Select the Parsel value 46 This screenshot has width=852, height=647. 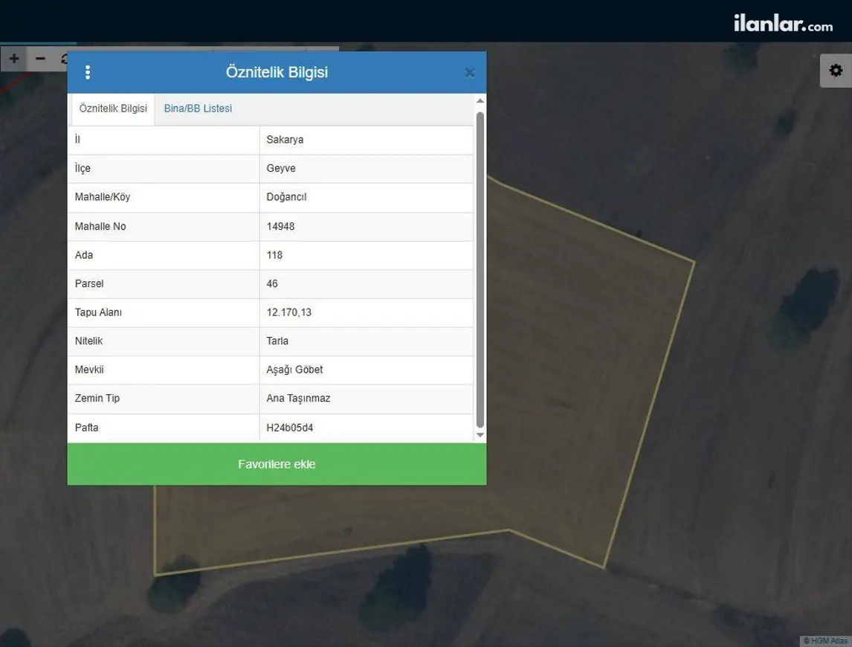[272, 284]
